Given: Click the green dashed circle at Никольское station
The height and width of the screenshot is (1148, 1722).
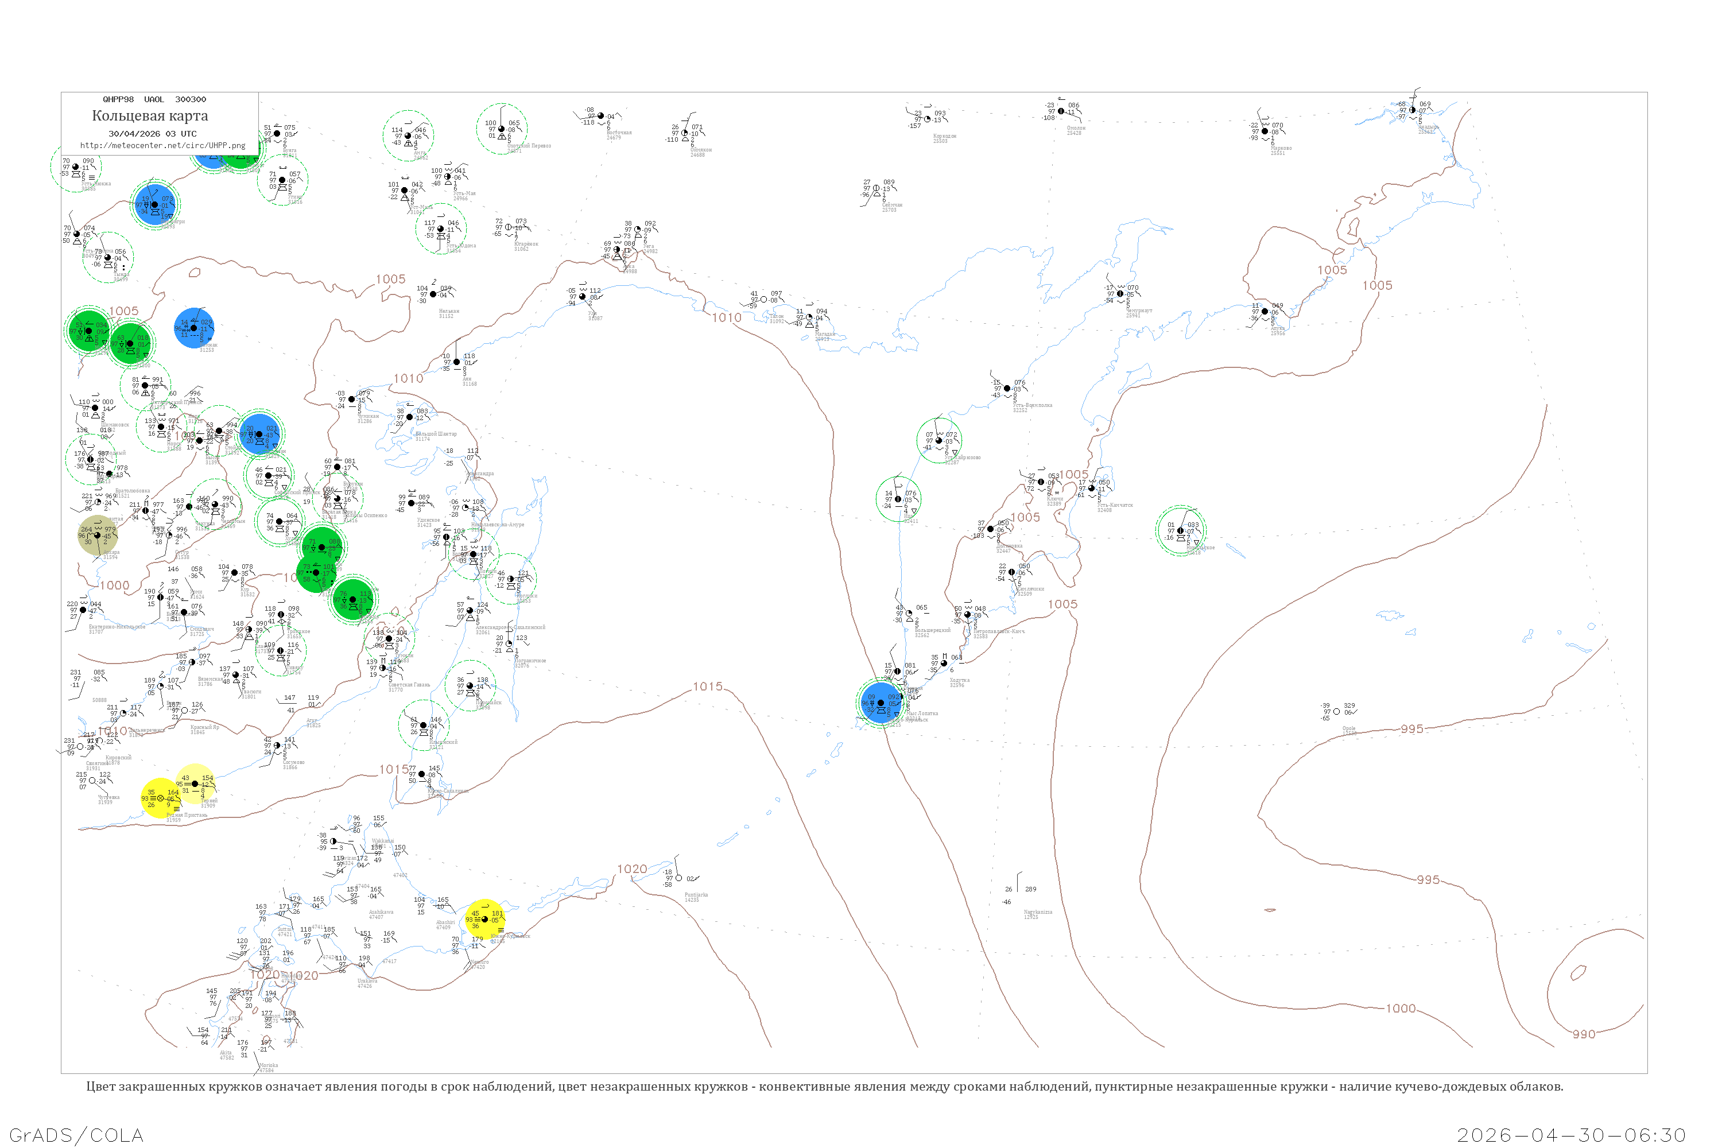Looking at the screenshot, I should click(x=1180, y=531).
